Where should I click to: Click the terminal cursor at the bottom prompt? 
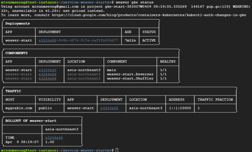point(117,150)
